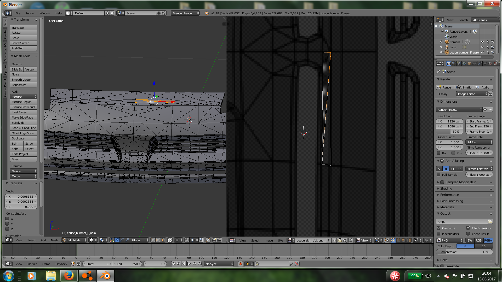
Task: Open the Edit Mode selector dropdown
Action: [x=74, y=240]
